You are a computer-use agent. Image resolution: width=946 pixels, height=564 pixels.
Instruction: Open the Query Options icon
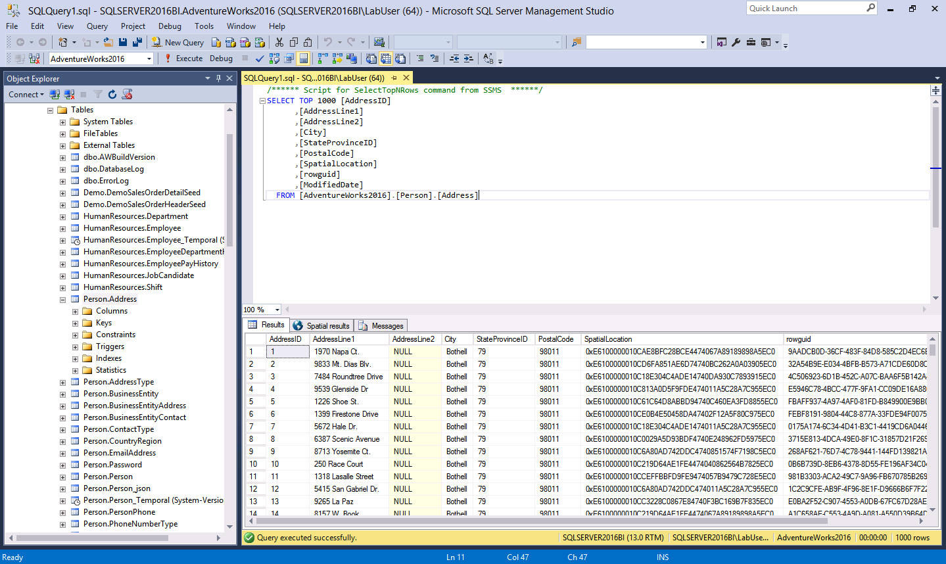point(289,59)
